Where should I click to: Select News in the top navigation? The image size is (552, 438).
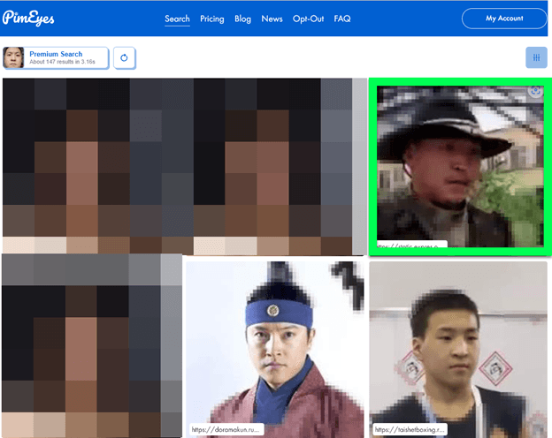pyautogui.click(x=272, y=19)
